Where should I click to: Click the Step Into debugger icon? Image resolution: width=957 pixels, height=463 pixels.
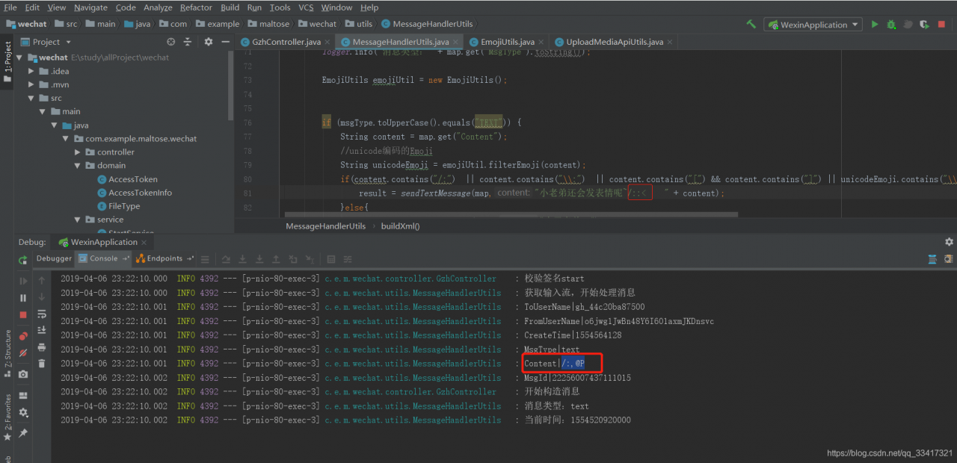tap(243, 259)
